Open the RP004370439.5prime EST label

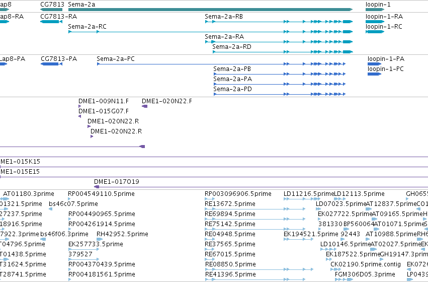[102, 265]
